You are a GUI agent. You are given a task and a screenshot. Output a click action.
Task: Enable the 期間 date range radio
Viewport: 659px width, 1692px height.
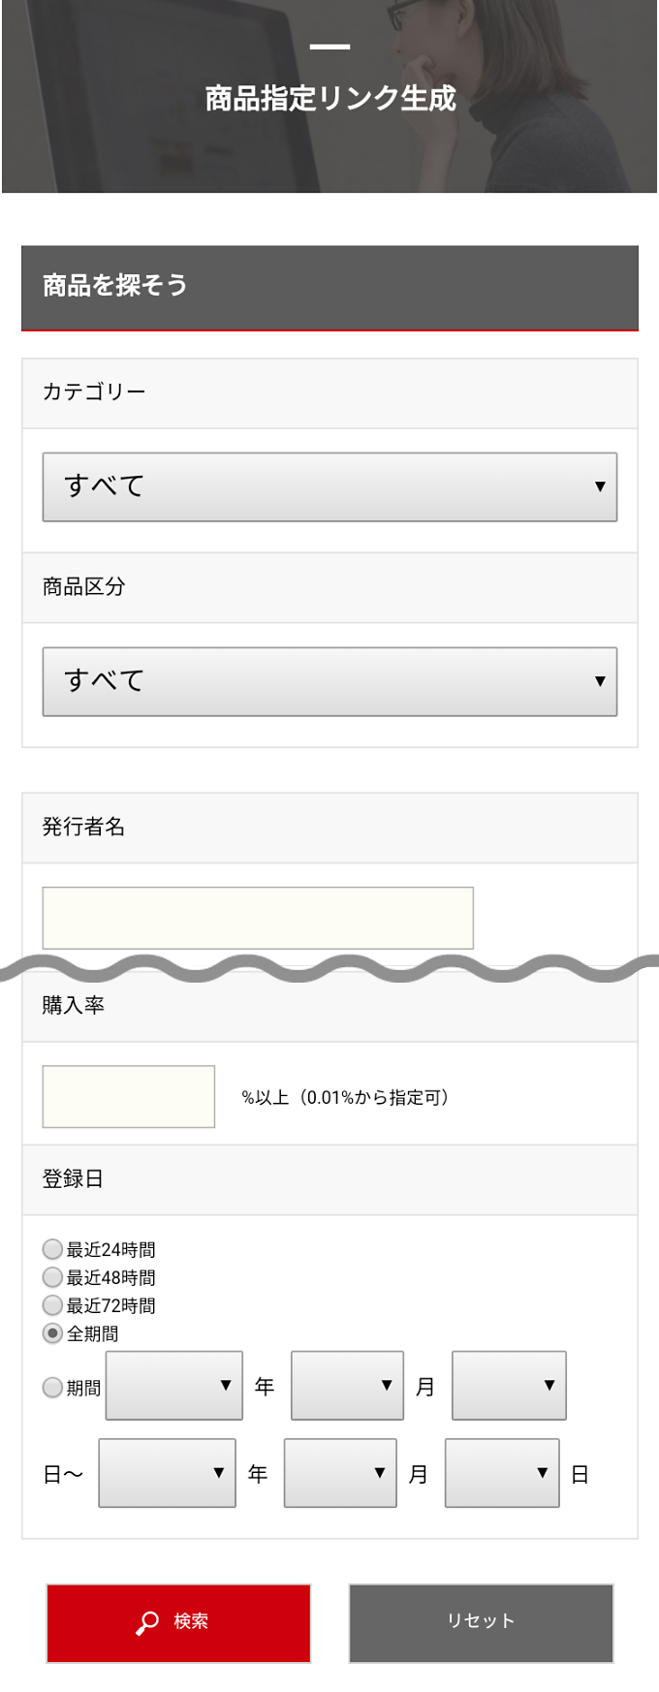coord(53,1388)
